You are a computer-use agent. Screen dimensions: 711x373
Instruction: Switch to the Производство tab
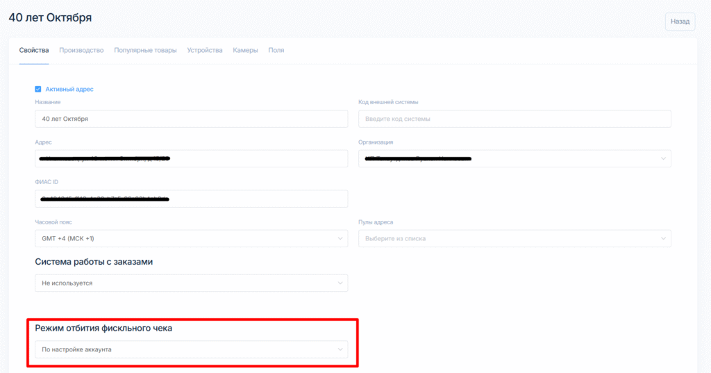pyautogui.click(x=81, y=50)
